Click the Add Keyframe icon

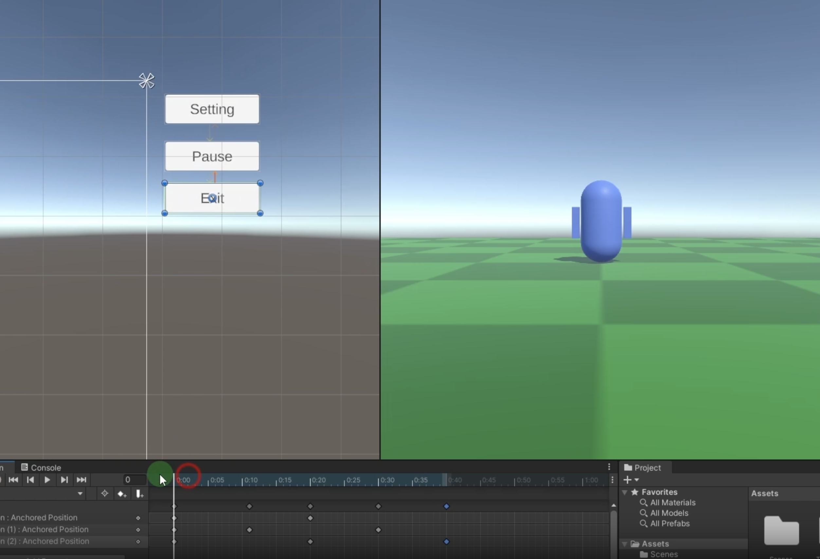coord(122,494)
